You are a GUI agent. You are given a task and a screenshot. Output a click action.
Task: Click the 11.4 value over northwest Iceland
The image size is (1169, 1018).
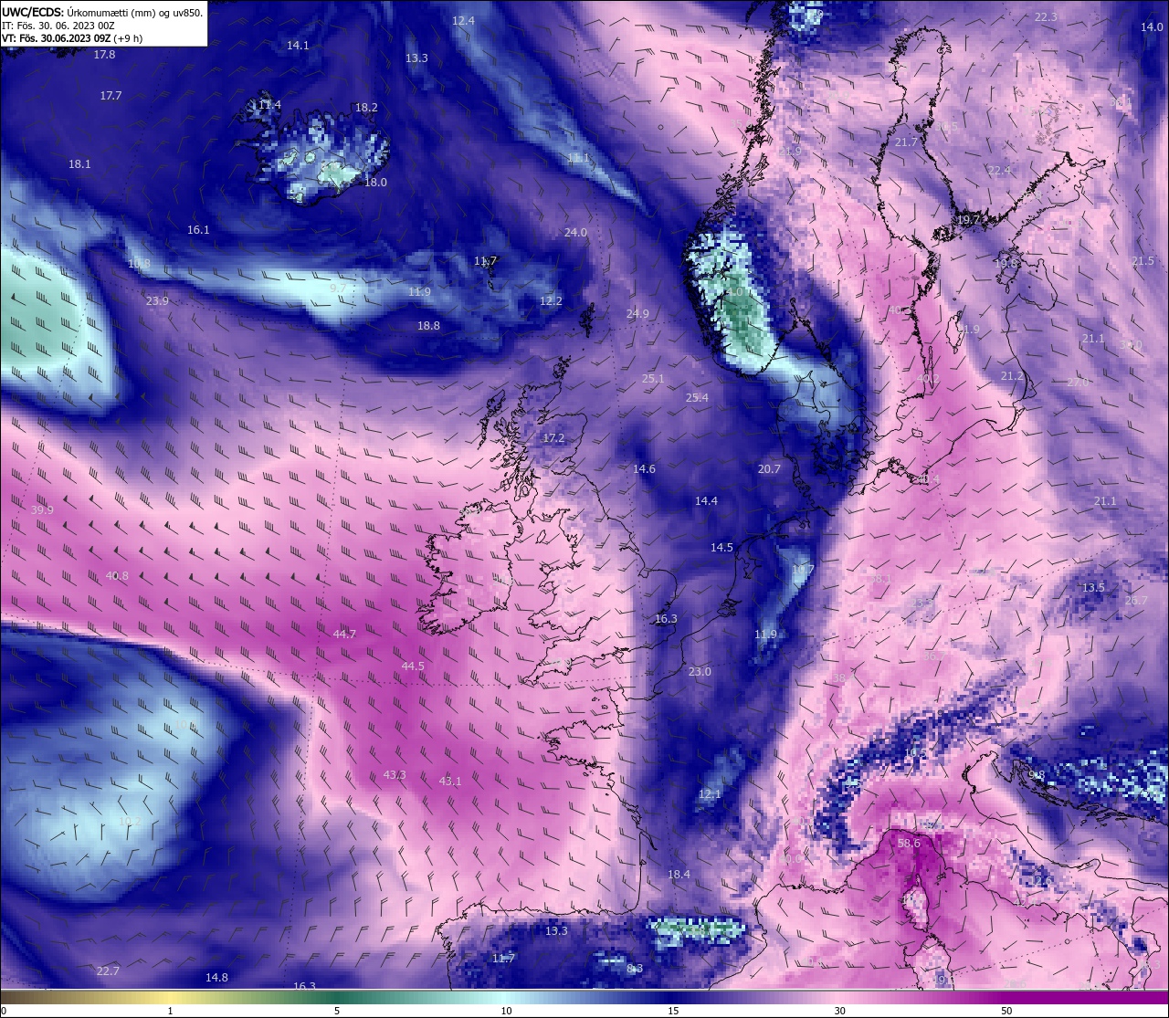point(269,106)
